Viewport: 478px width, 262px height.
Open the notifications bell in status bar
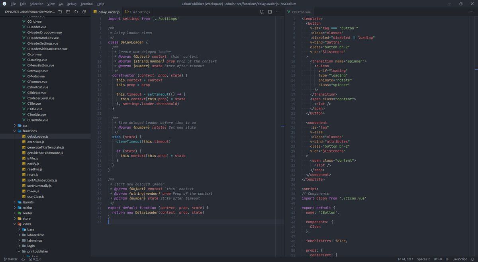472,259
